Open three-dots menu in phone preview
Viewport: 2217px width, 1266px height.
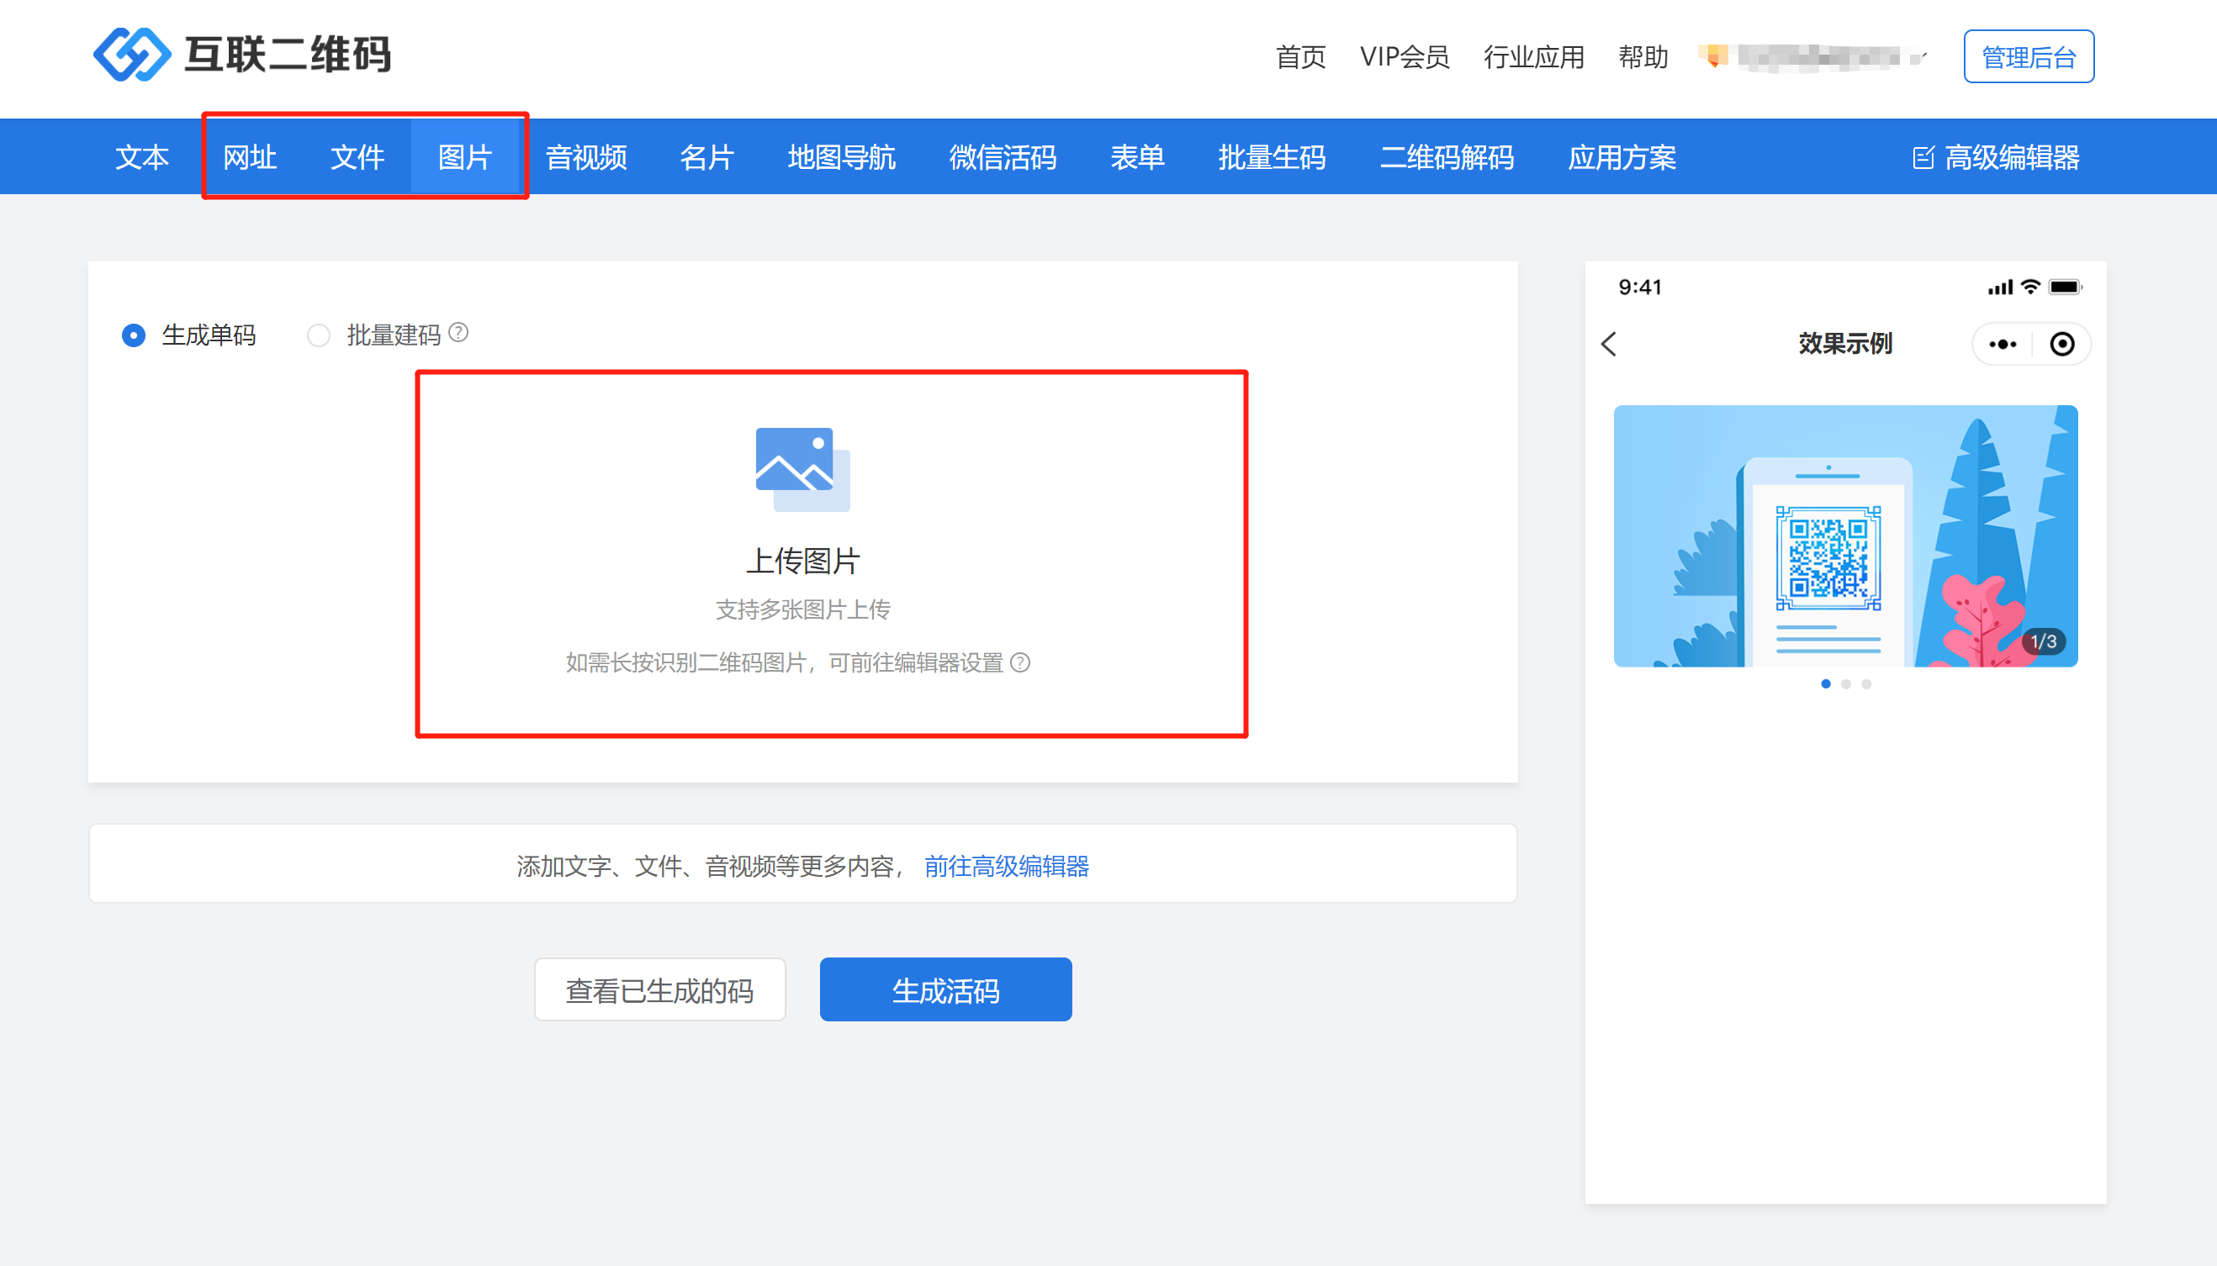click(x=2003, y=345)
